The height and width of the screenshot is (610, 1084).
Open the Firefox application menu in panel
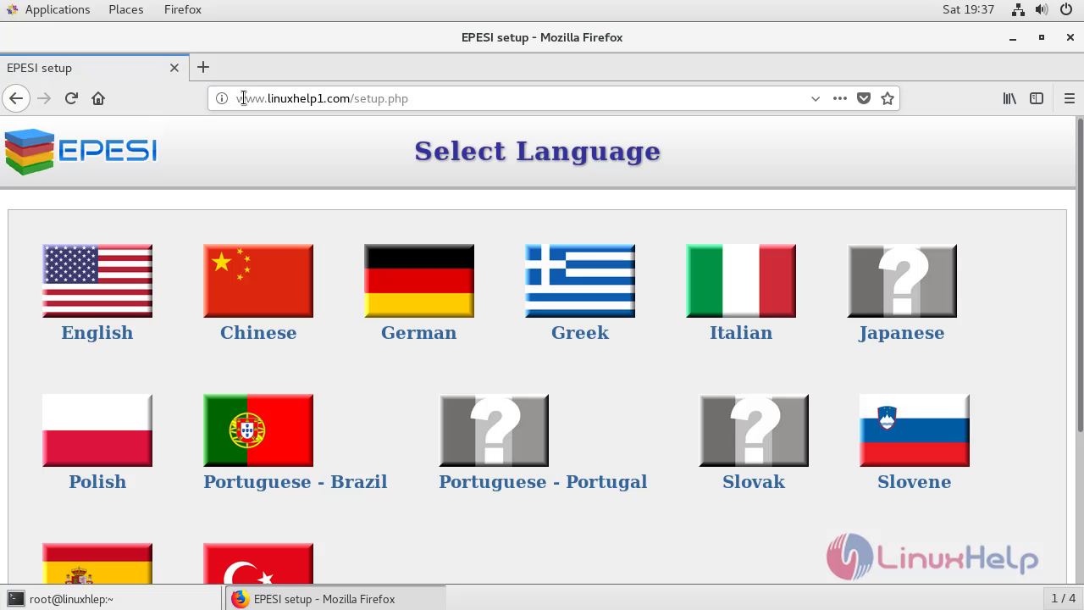pyautogui.click(x=183, y=9)
